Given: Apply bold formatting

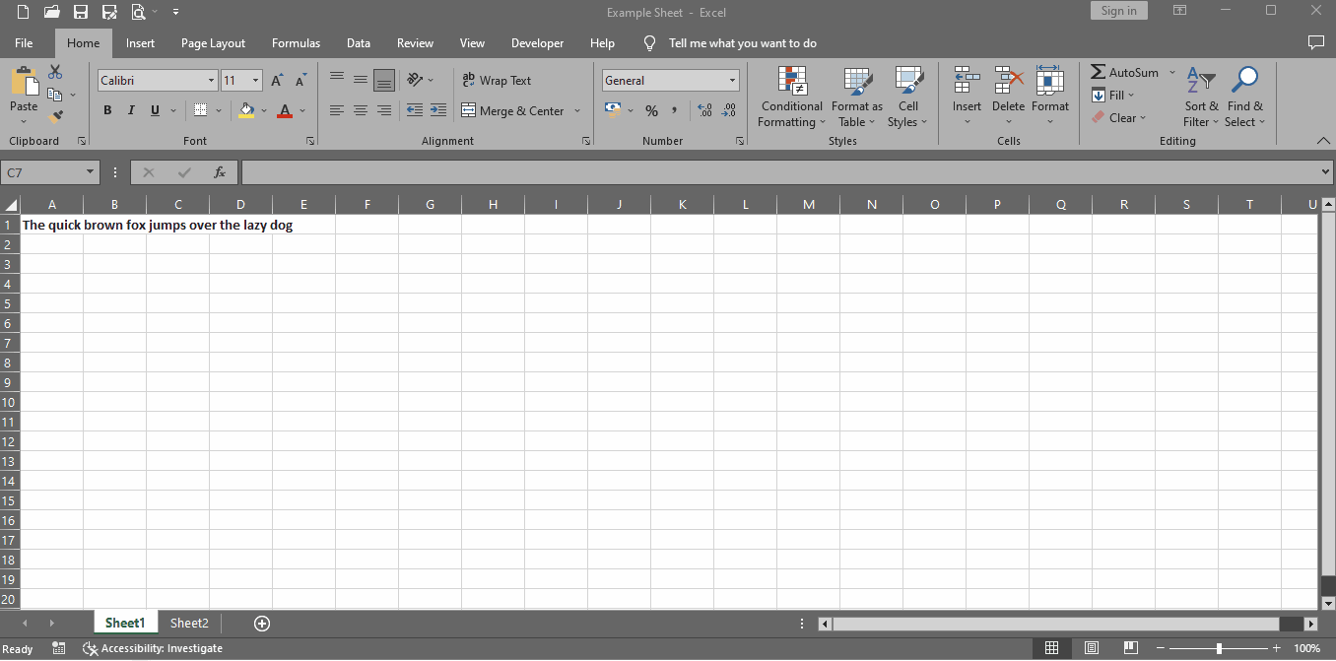Looking at the screenshot, I should point(107,110).
